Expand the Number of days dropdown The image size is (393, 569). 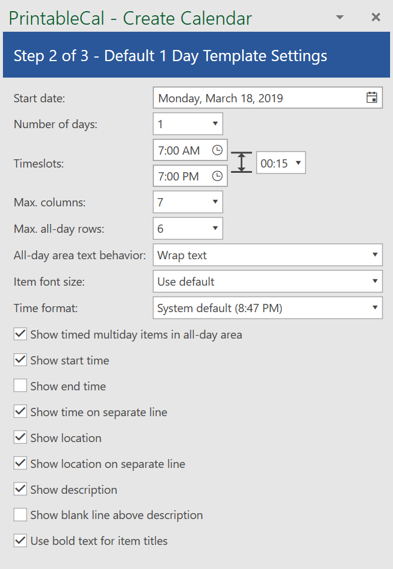[x=188, y=124]
